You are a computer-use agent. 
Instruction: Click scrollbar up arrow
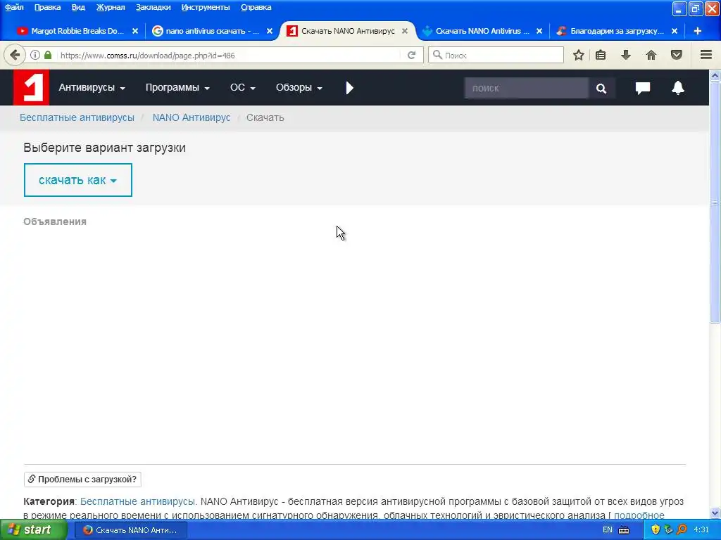click(715, 75)
